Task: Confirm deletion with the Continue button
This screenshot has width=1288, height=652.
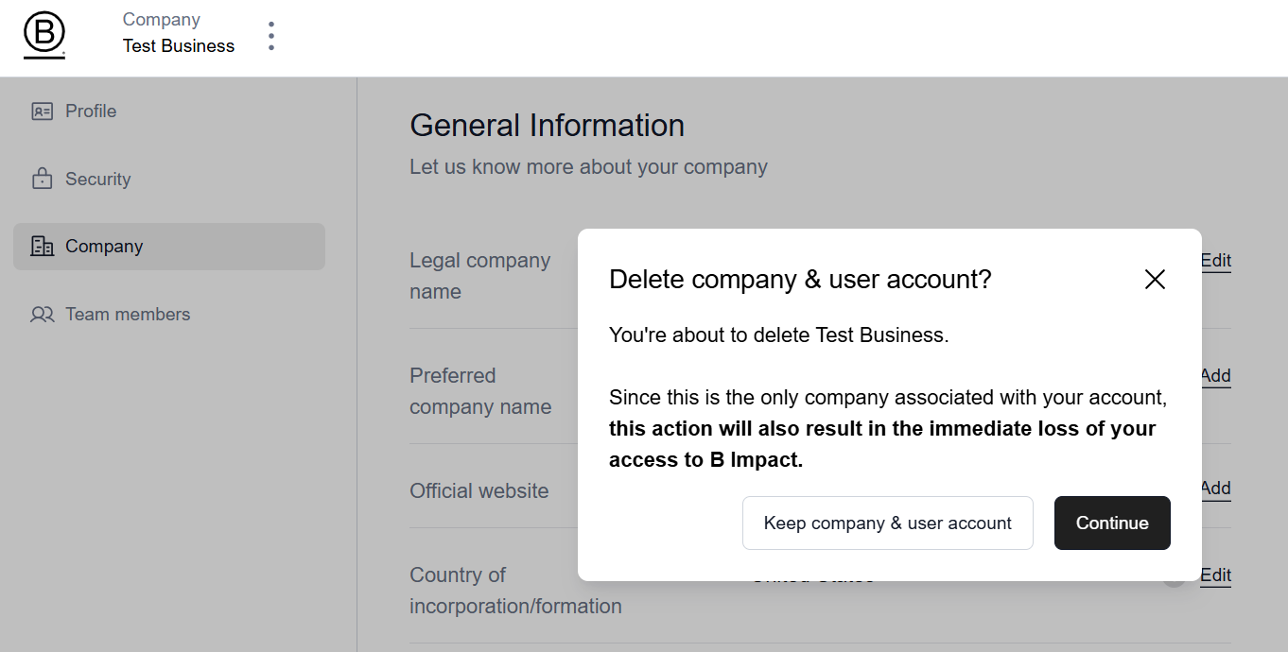Action: (x=1112, y=523)
